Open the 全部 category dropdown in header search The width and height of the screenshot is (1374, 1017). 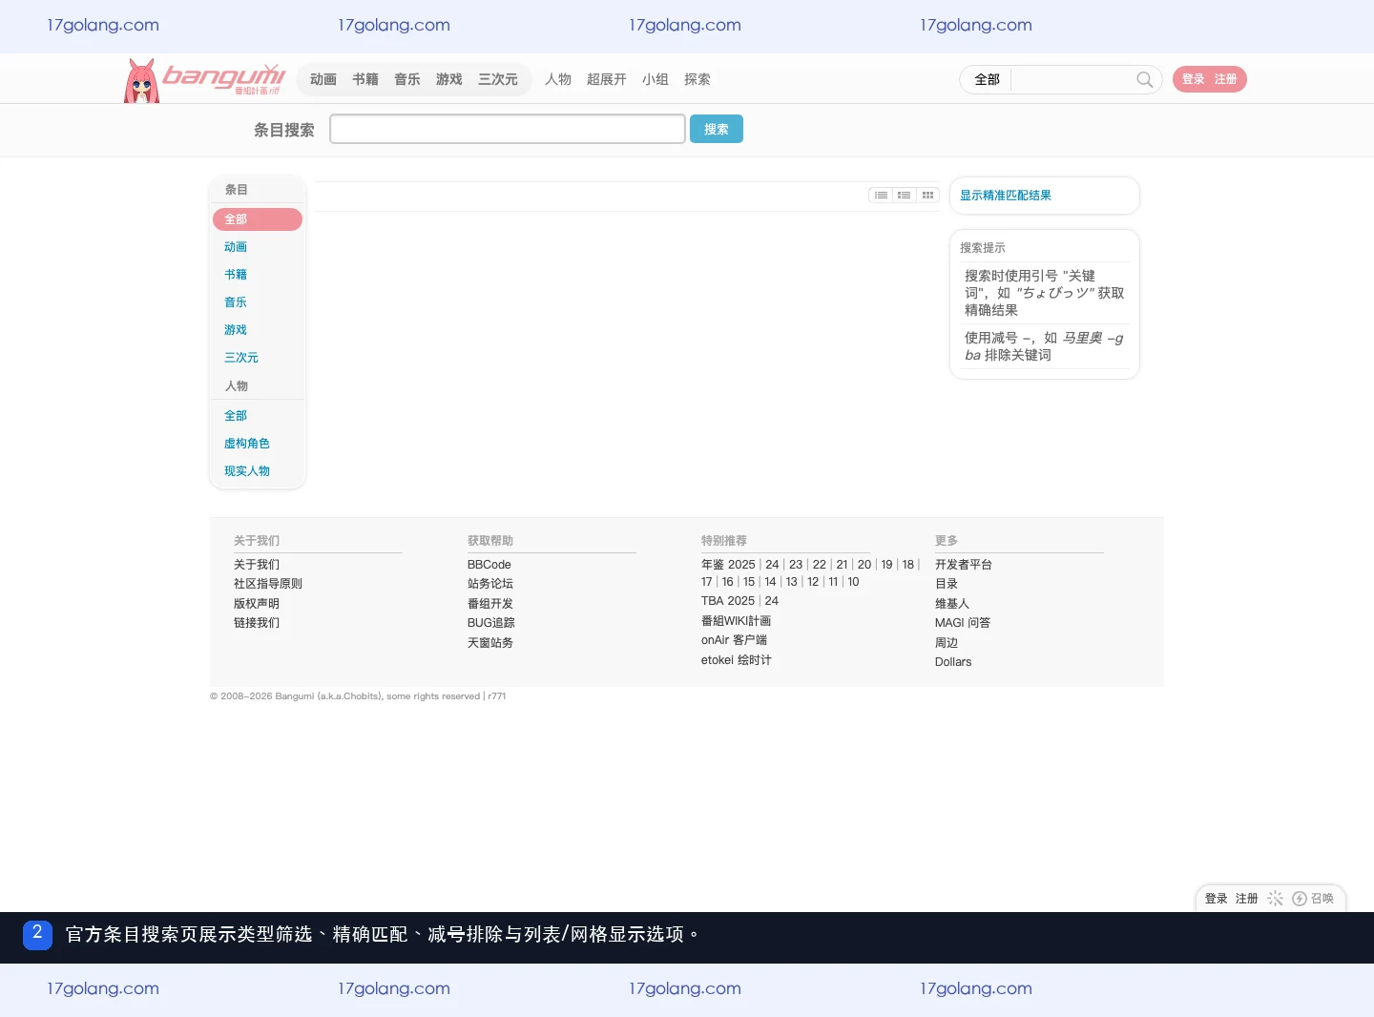point(987,79)
